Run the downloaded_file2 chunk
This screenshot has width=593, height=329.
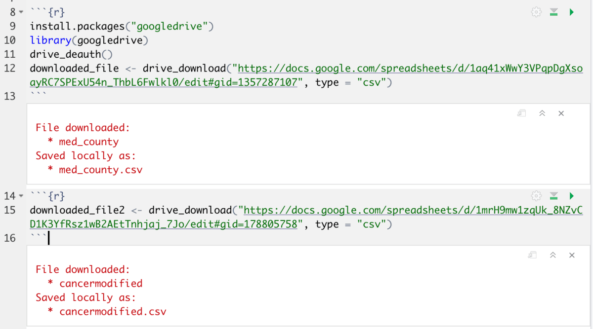click(x=572, y=196)
